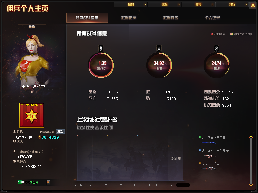Image resolution: width=258 pixels, height=193 pixels.
Task: Toggle 我的图表 red legend marker
Action: click(x=212, y=34)
